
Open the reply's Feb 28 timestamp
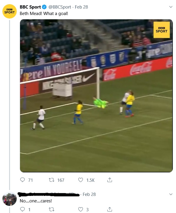tap(89, 194)
